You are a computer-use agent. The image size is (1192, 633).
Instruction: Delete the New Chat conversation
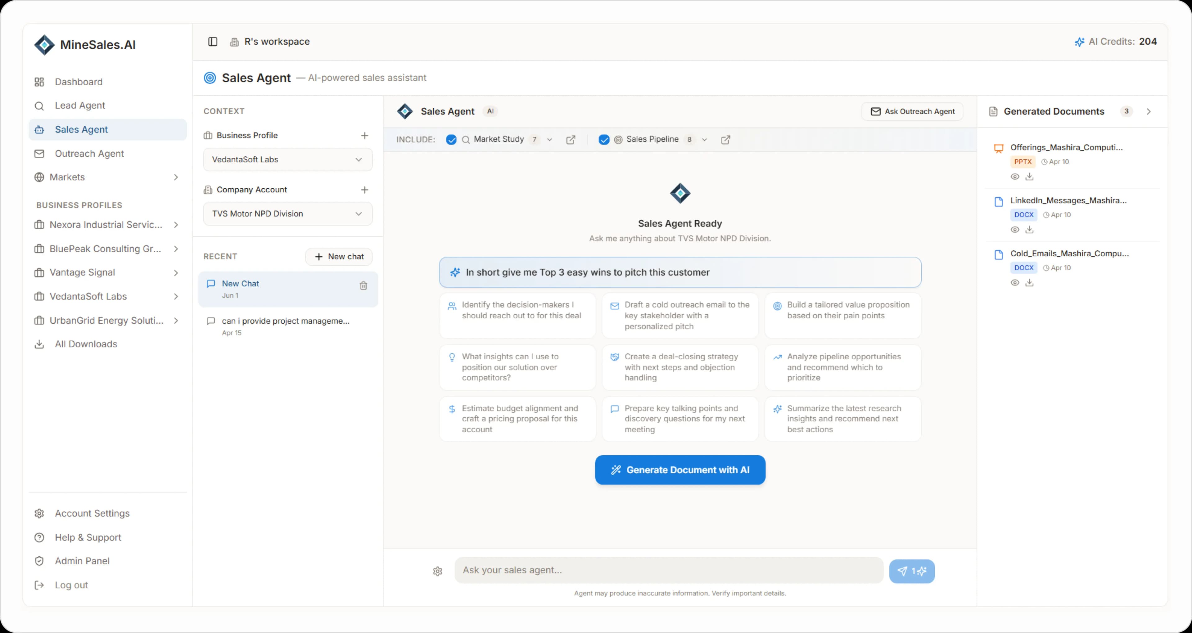363,286
